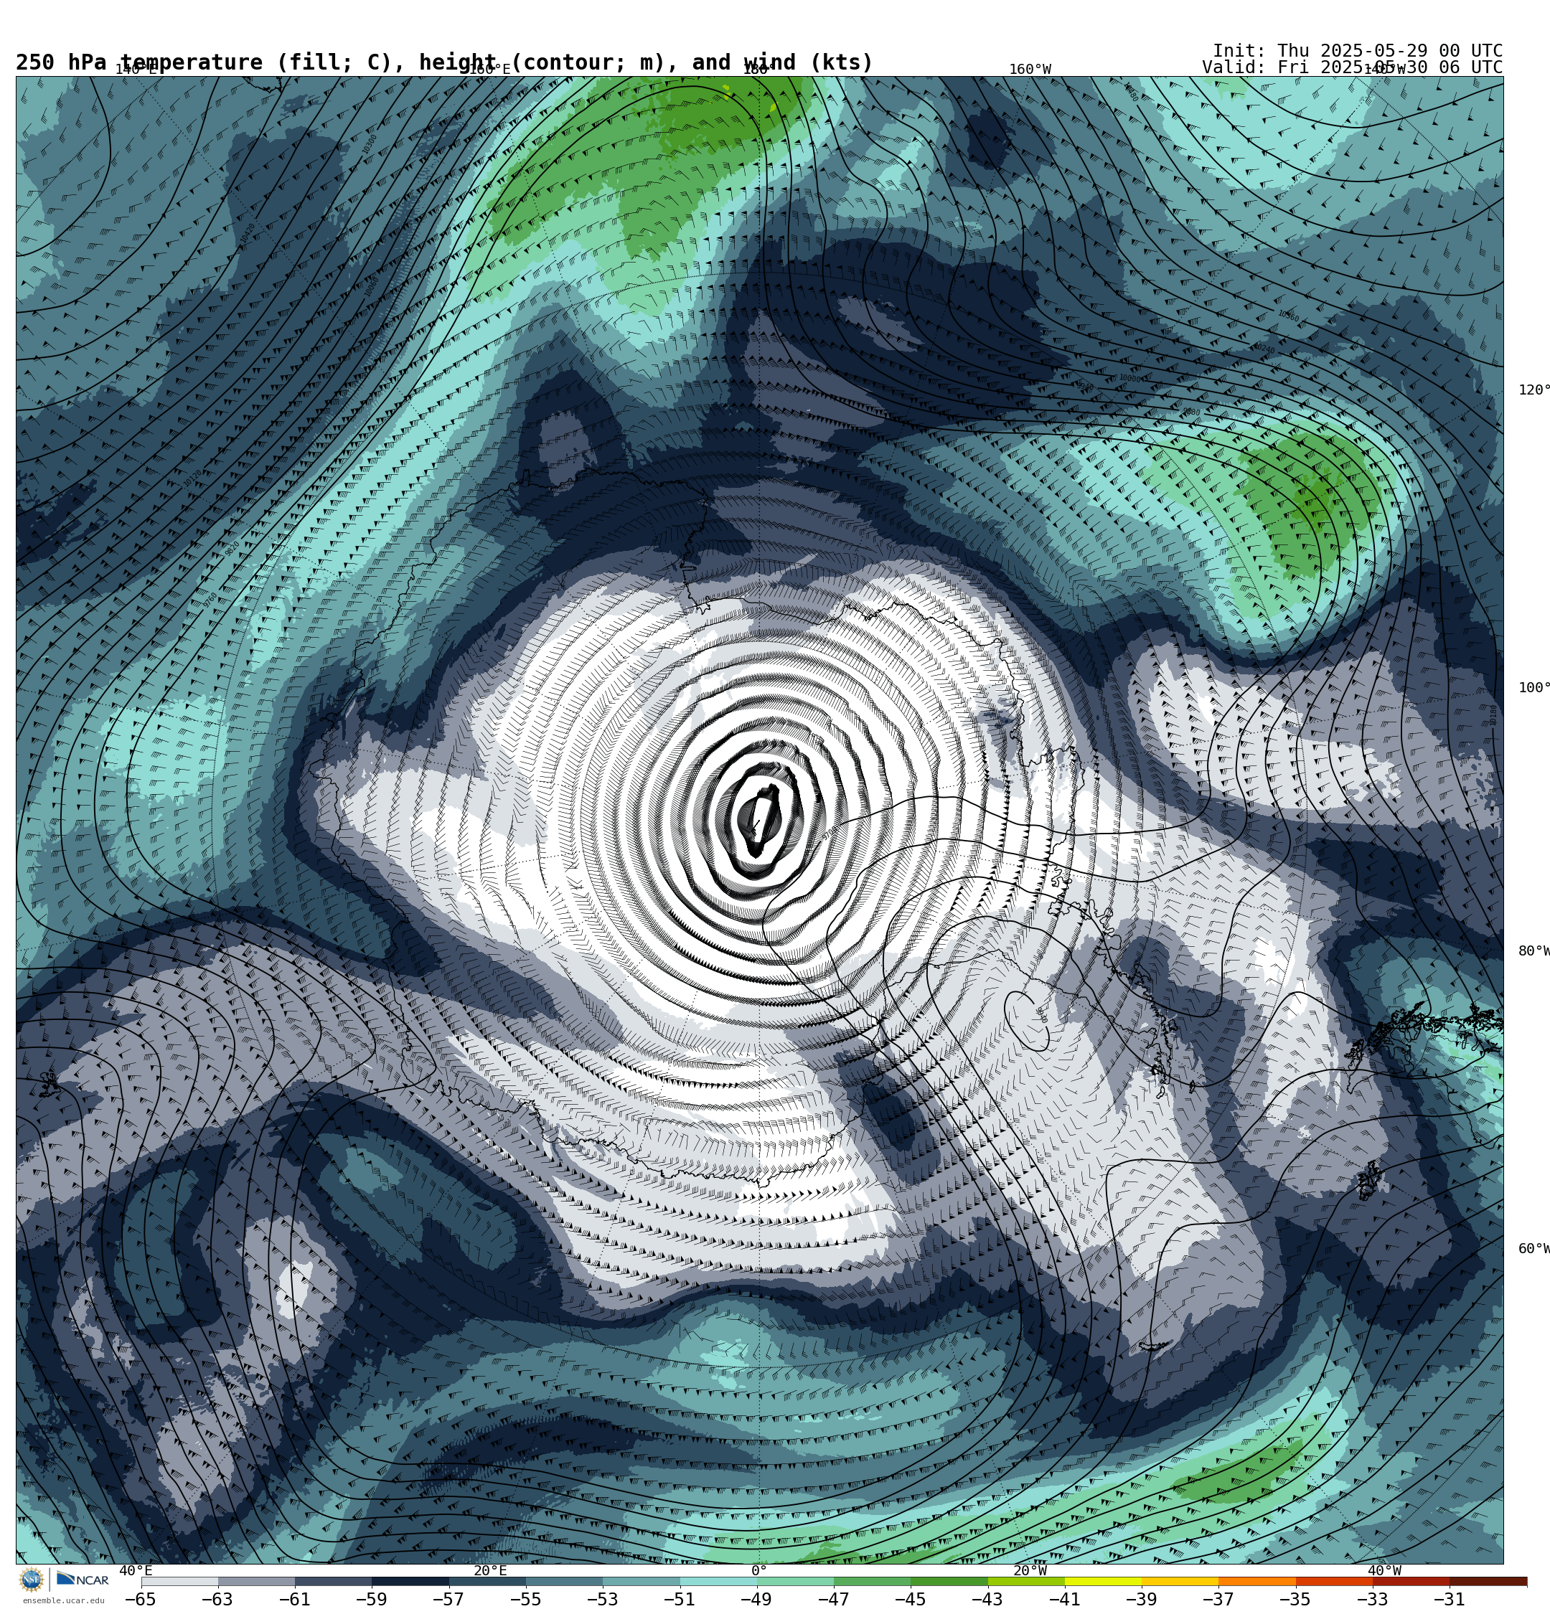This screenshot has height=1609, width=1550.
Task: Click the -41 colorbar tick label
Action: [1064, 1599]
